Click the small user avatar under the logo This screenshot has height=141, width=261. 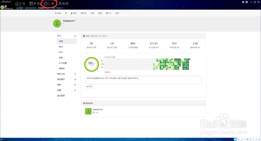pyautogui.click(x=2, y=7)
